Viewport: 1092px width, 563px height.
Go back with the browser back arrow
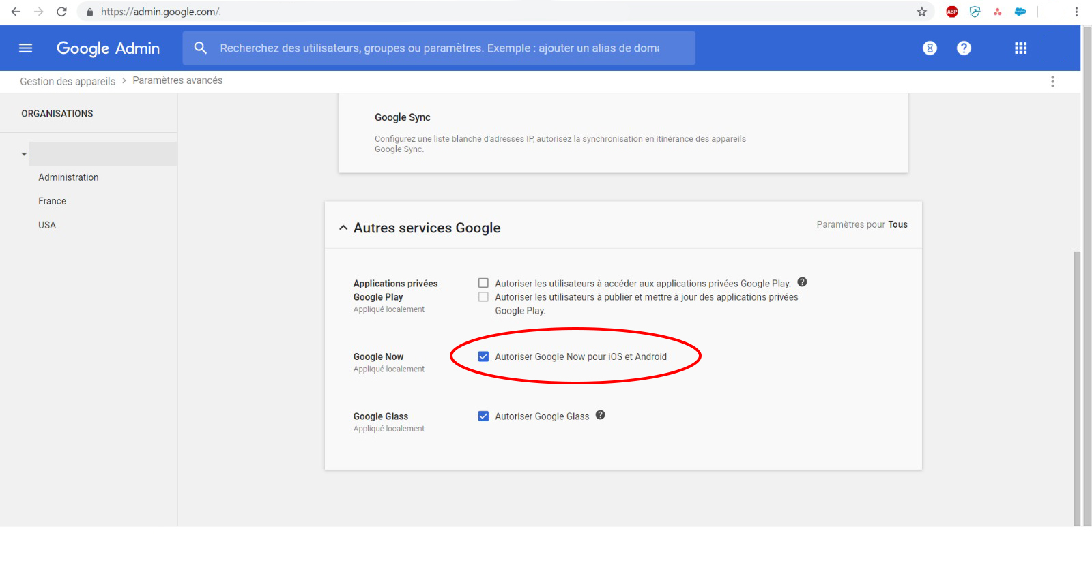16,12
